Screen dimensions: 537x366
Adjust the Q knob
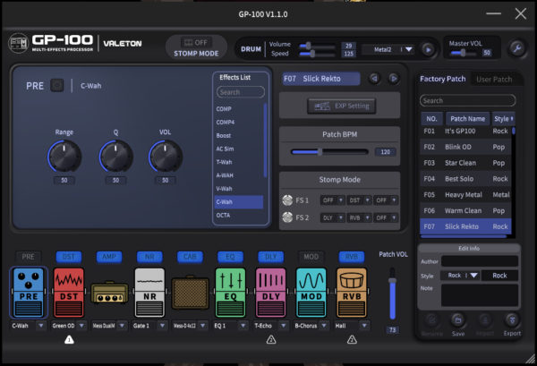[115, 156]
